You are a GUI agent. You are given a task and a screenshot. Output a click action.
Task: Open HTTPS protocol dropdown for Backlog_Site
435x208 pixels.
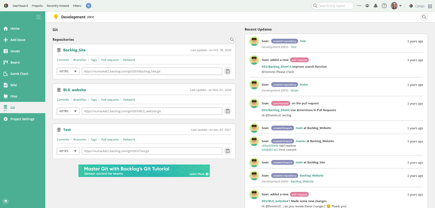[68, 71]
